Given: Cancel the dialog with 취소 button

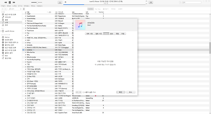Looking at the screenshot, I should [x=131, y=92].
